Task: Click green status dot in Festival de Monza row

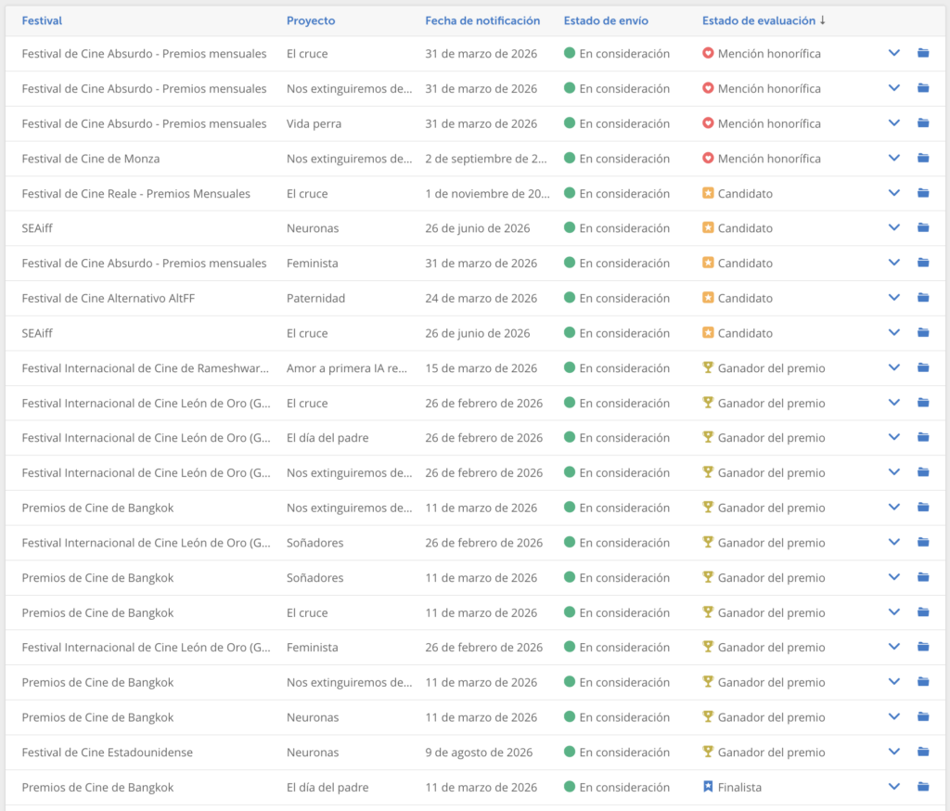Action: point(570,159)
